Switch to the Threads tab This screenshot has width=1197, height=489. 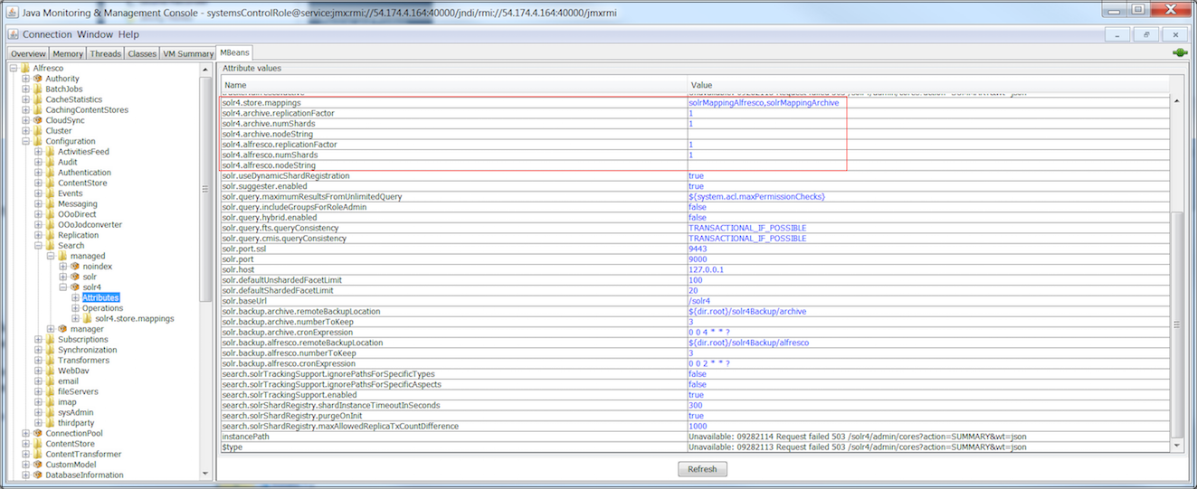pos(106,54)
